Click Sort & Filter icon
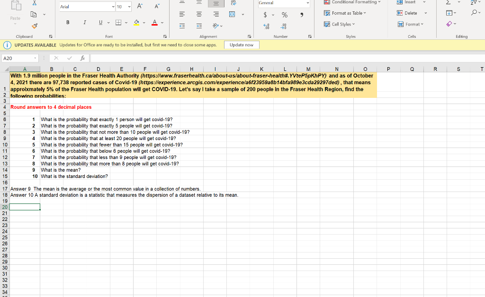 pyautogui.click(x=474, y=2)
